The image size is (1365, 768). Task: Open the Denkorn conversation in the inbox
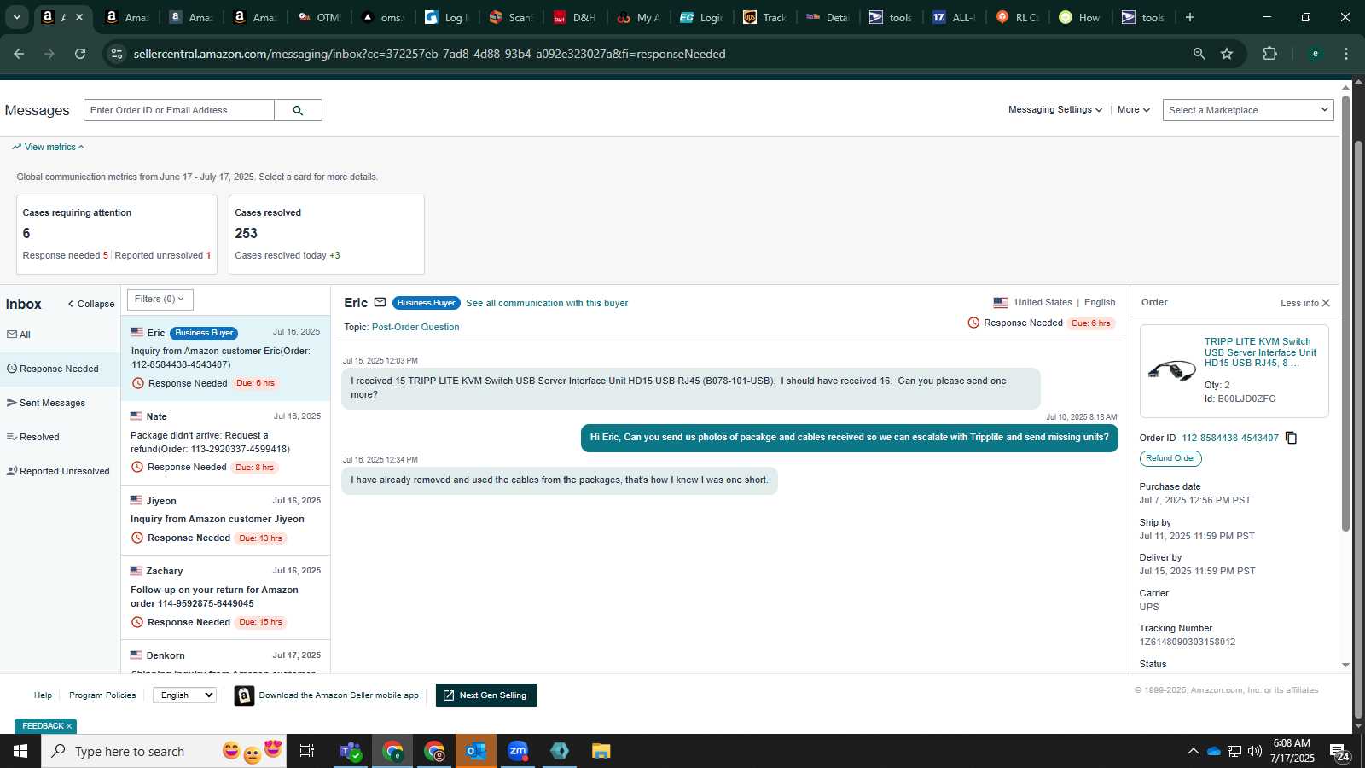click(x=225, y=657)
